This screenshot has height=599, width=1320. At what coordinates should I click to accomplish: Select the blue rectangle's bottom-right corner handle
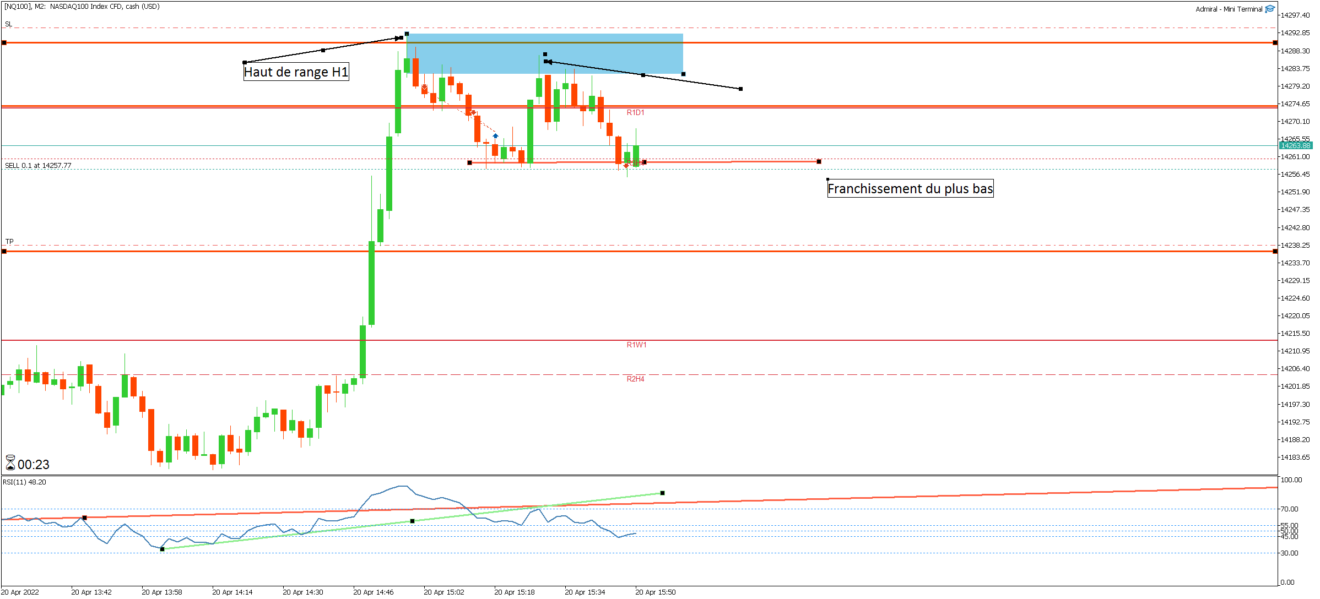click(683, 74)
